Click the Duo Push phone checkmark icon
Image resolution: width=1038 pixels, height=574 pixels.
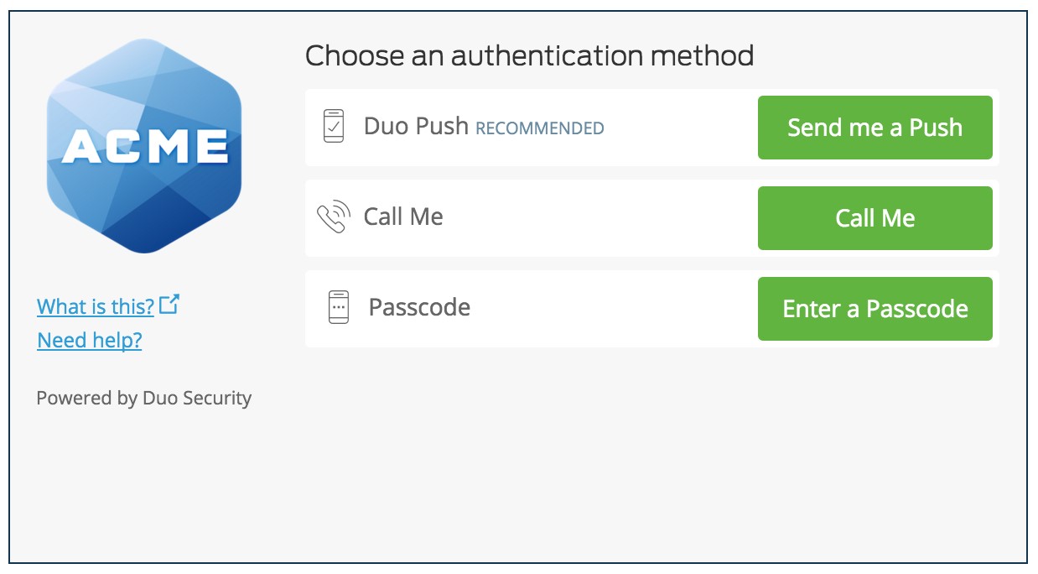334,127
